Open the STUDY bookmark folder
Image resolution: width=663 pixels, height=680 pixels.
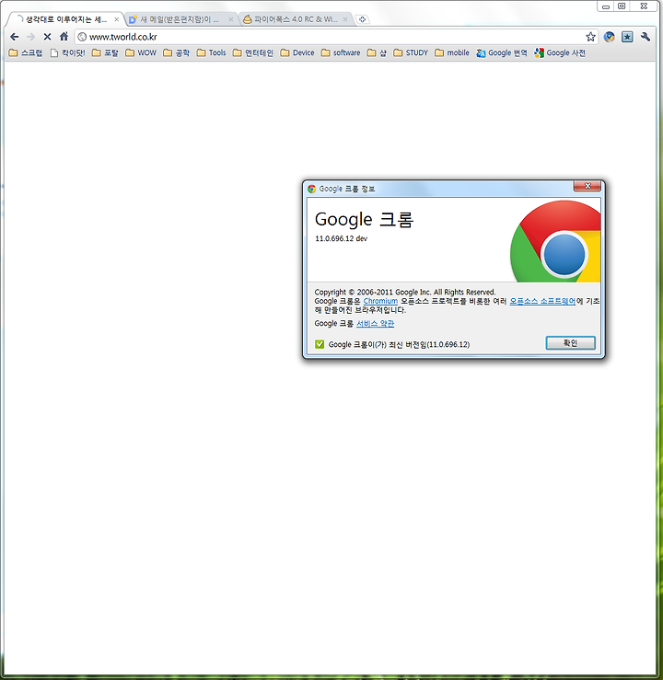click(411, 52)
